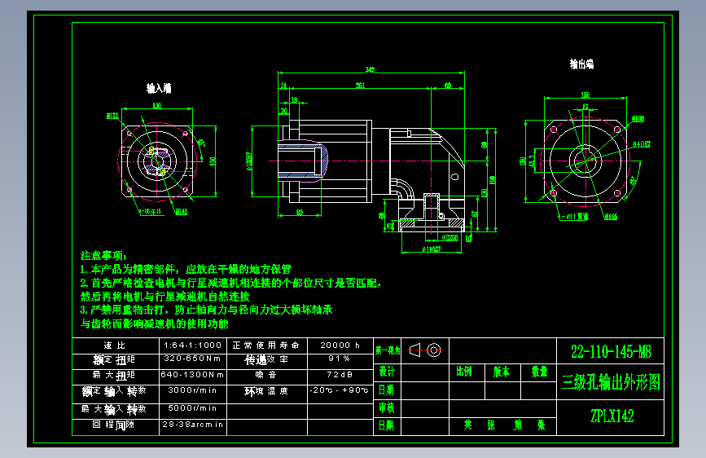Select the 输入端 view label
The width and height of the screenshot is (706, 458).
[159, 88]
